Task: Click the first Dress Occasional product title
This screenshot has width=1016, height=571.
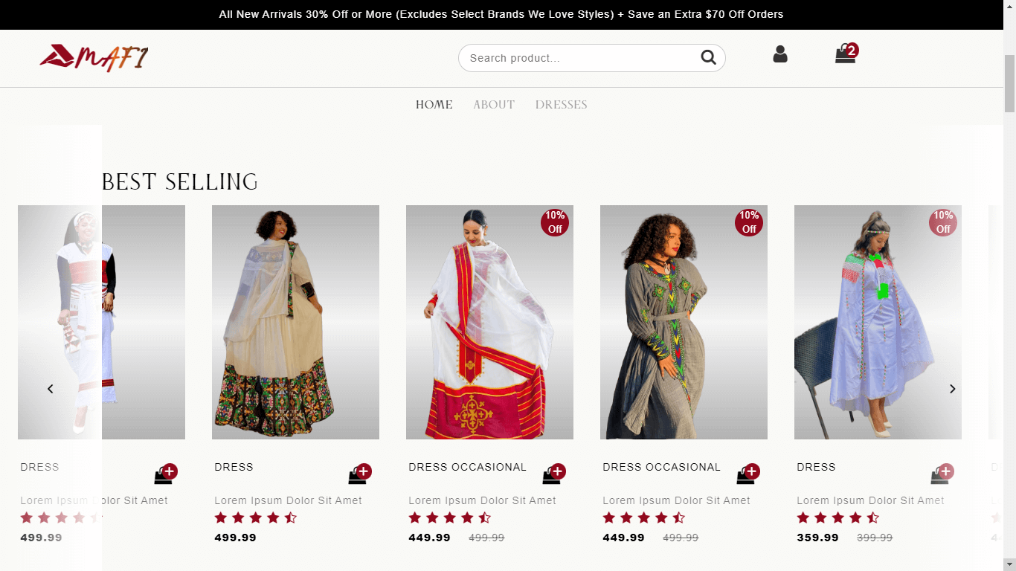Action: click(x=467, y=467)
